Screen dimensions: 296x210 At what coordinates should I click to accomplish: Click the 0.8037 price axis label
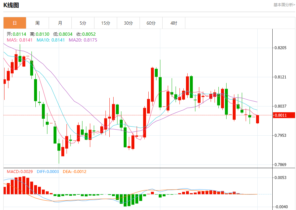tap(280, 106)
